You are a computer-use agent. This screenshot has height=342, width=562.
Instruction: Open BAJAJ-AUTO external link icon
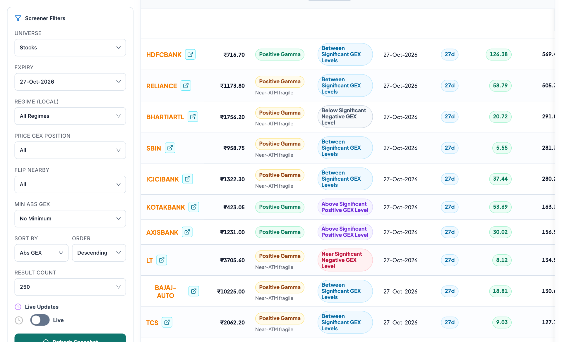pyautogui.click(x=194, y=291)
